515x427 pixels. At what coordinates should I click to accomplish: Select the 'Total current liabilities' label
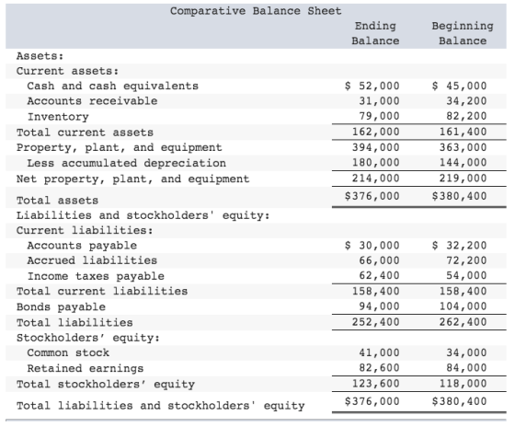(x=102, y=291)
